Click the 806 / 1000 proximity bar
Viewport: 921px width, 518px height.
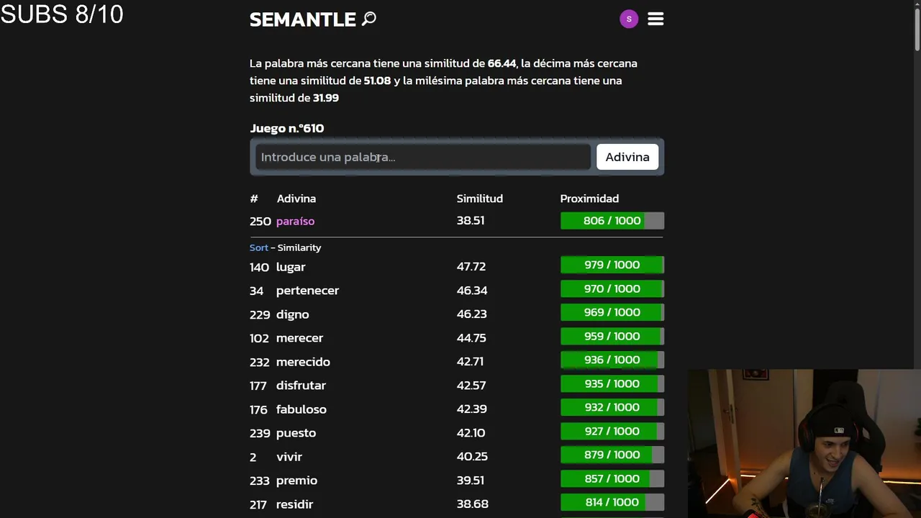pos(612,221)
